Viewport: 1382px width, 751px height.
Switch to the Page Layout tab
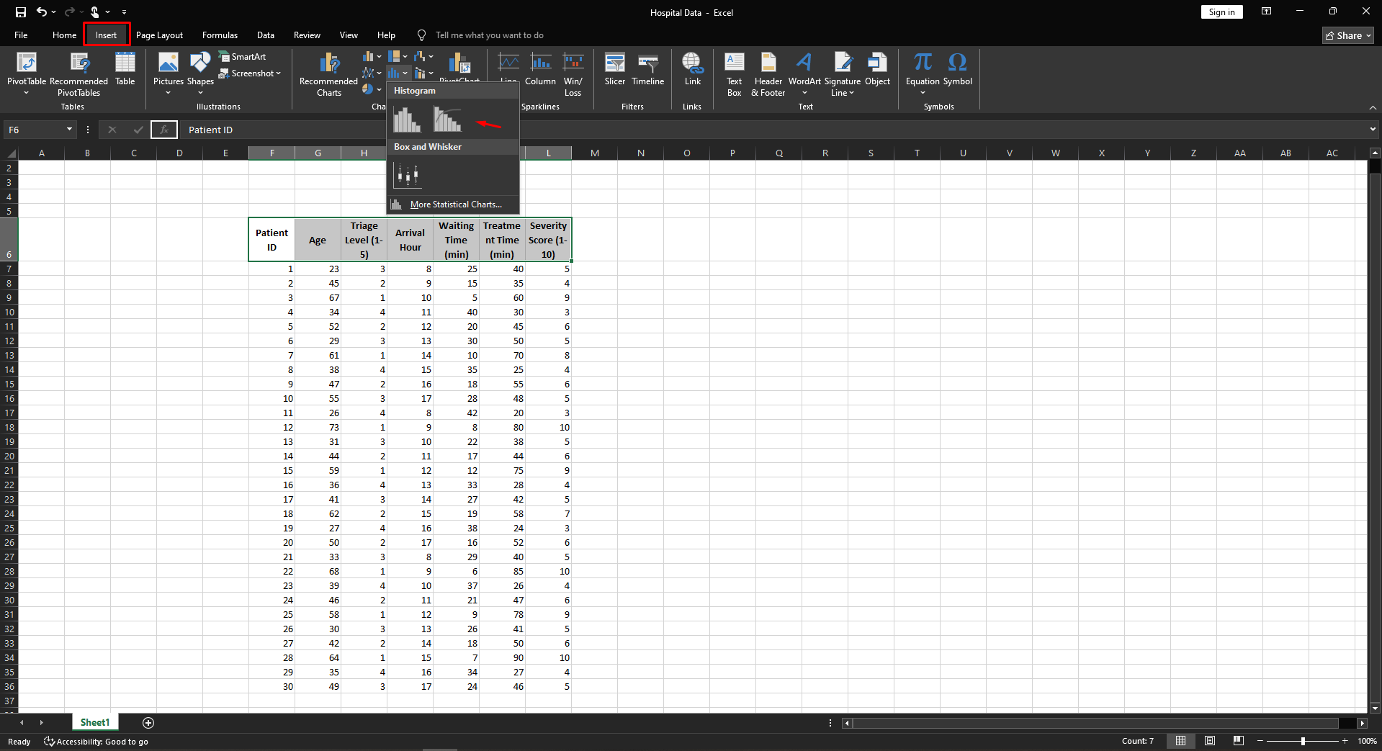[159, 35]
